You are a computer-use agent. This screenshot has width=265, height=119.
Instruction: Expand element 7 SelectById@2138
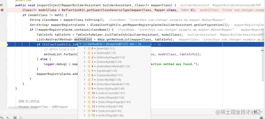pyautogui.click(x=85, y=80)
